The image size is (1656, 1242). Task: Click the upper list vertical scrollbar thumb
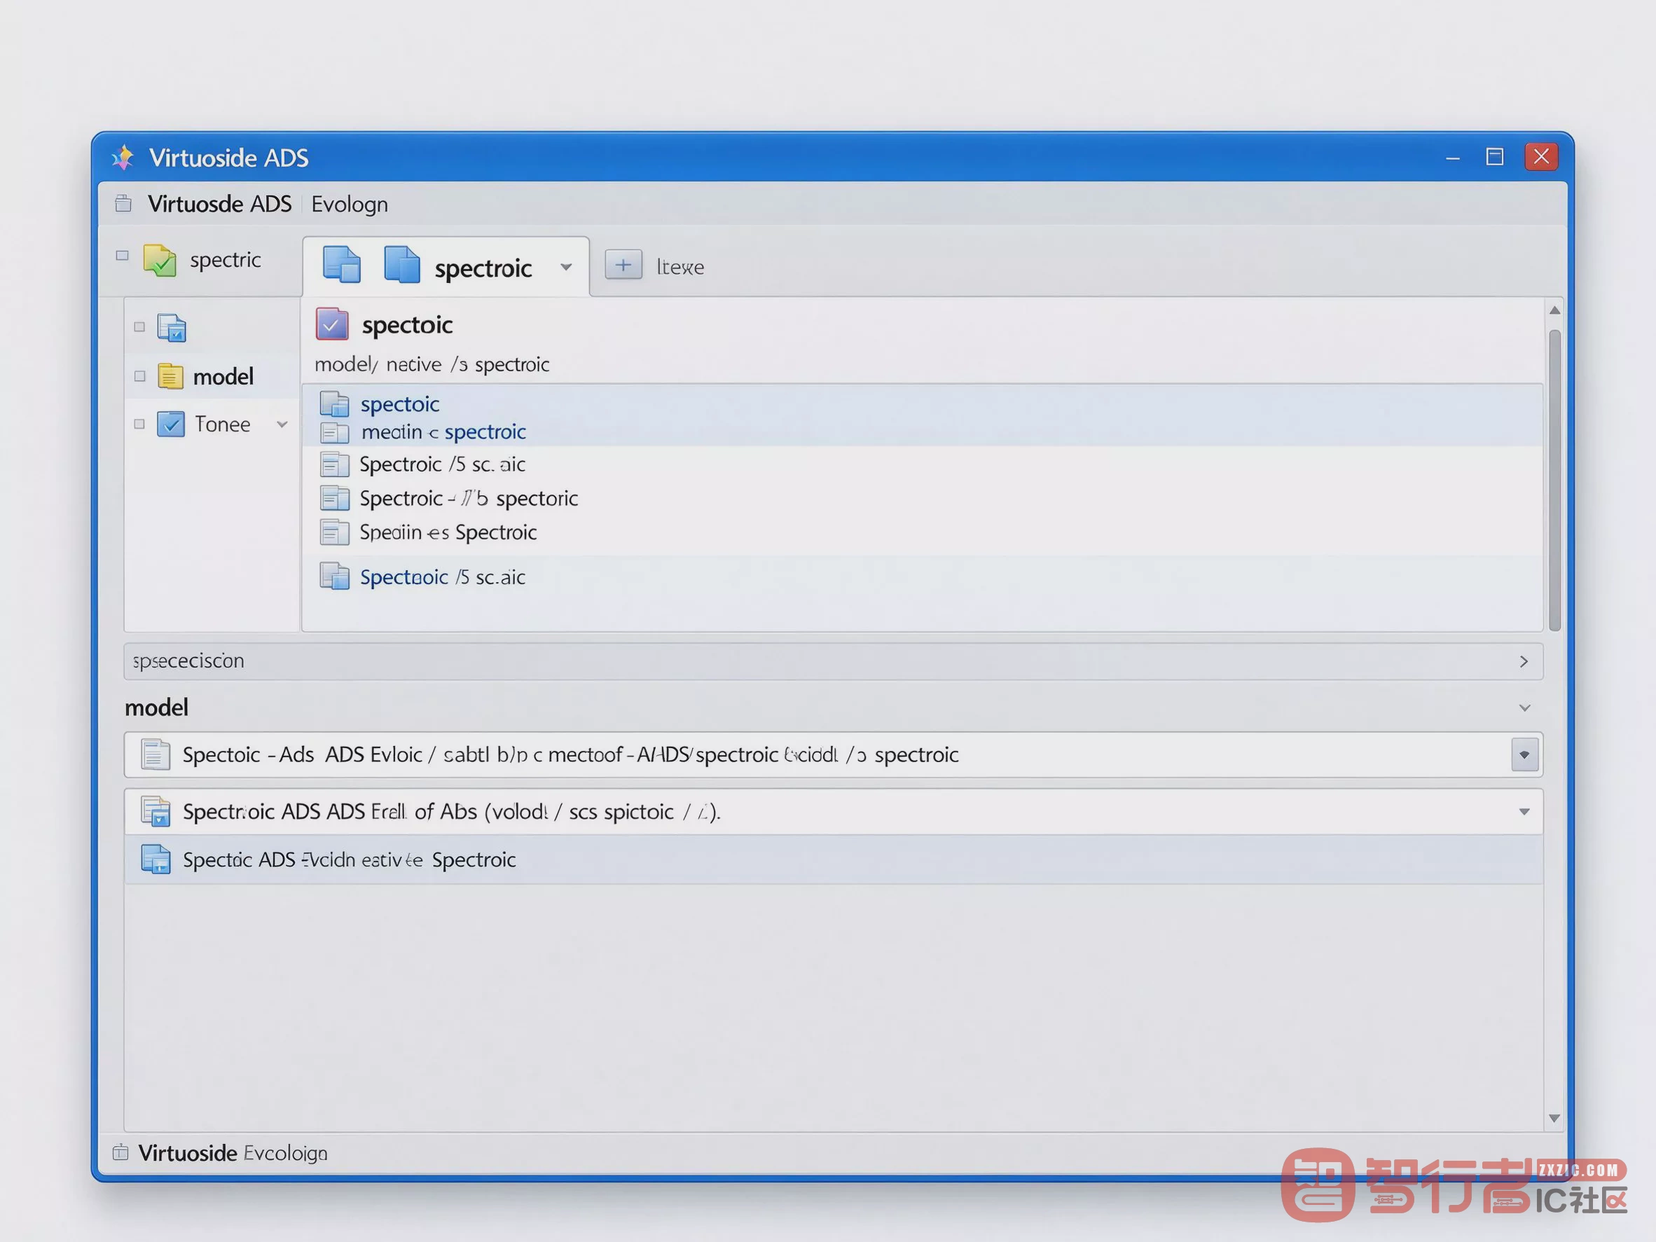coord(1554,479)
